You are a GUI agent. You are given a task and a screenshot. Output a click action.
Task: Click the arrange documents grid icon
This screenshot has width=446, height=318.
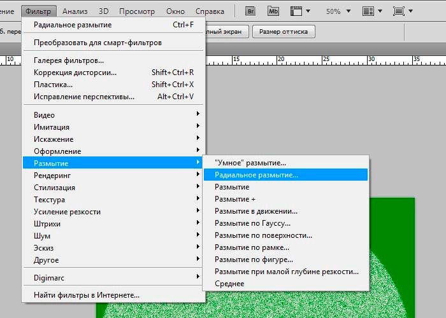pos(368,11)
